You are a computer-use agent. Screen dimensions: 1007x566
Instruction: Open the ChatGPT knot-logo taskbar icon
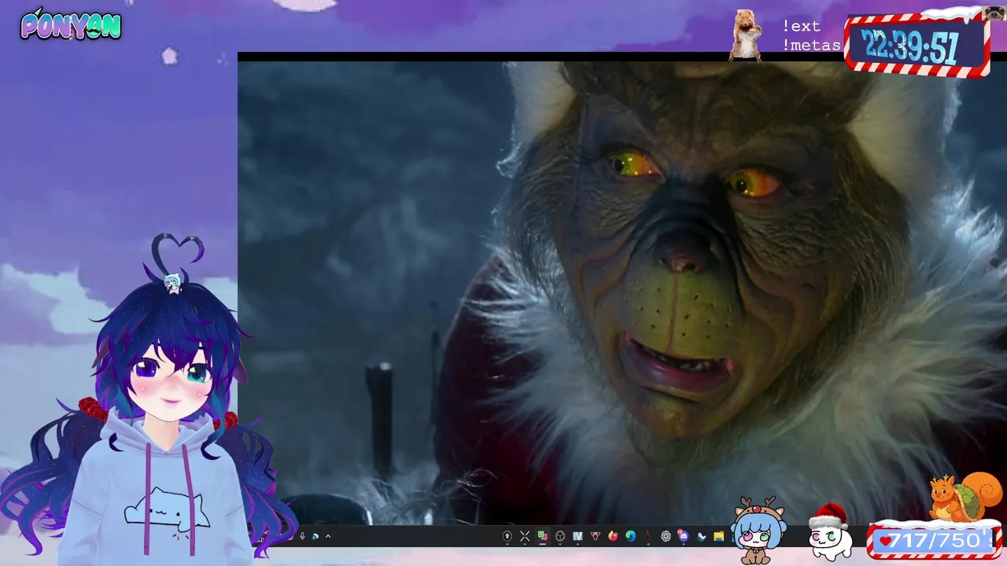[x=666, y=536]
